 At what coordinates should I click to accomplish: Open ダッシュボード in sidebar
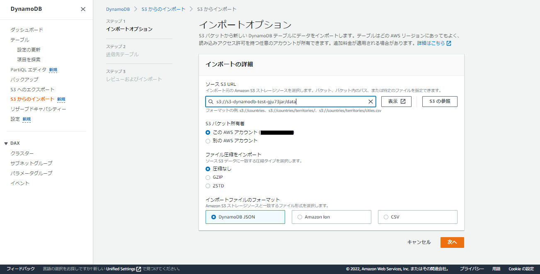click(x=27, y=30)
